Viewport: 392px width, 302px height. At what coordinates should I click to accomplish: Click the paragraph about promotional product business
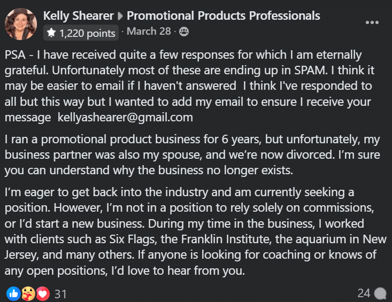coord(192,155)
